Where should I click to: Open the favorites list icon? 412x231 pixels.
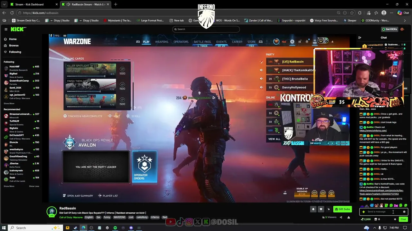[x=376, y=13]
